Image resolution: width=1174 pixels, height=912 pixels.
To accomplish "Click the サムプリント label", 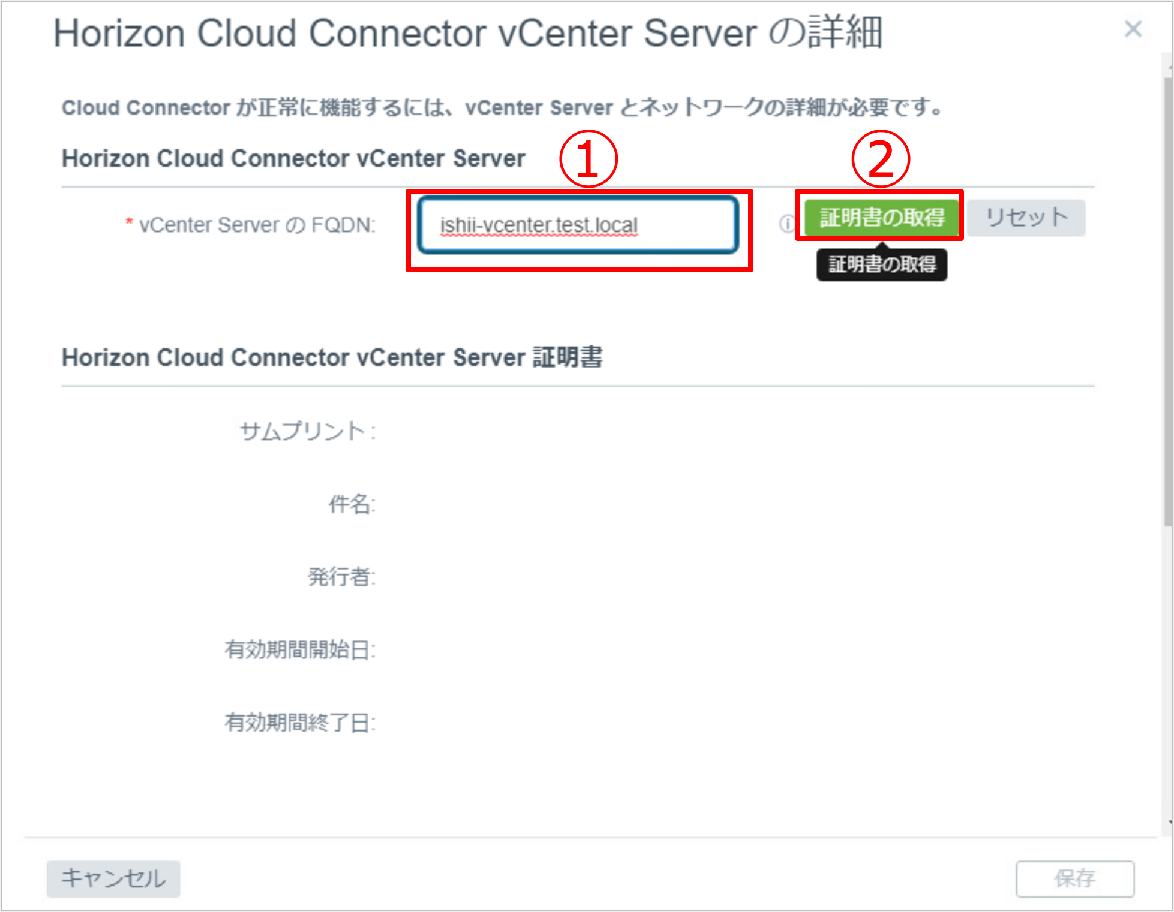I will coord(308,431).
